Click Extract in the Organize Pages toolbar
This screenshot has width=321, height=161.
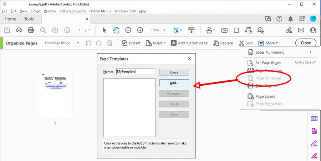point(131,43)
